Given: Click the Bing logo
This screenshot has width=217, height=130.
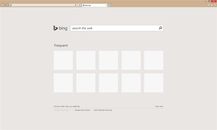Looking at the screenshot, I should 60,28.
